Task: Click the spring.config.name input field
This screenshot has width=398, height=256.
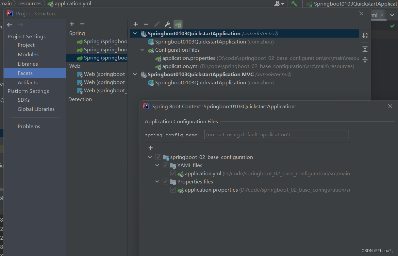Action: [x=276, y=135]
